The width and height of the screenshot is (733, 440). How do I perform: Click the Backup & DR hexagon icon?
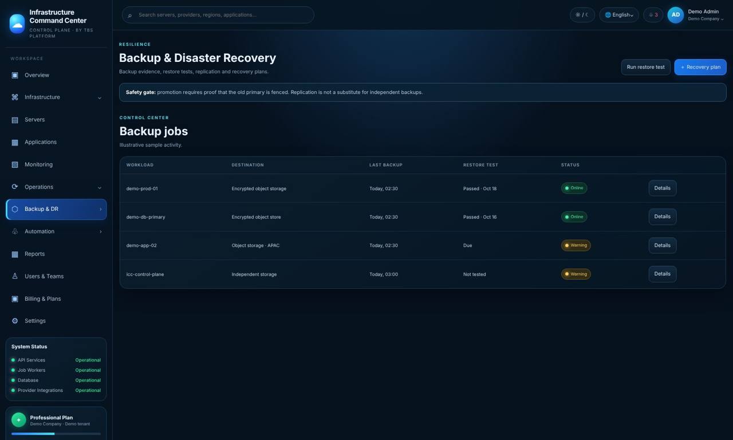(15, 209)
